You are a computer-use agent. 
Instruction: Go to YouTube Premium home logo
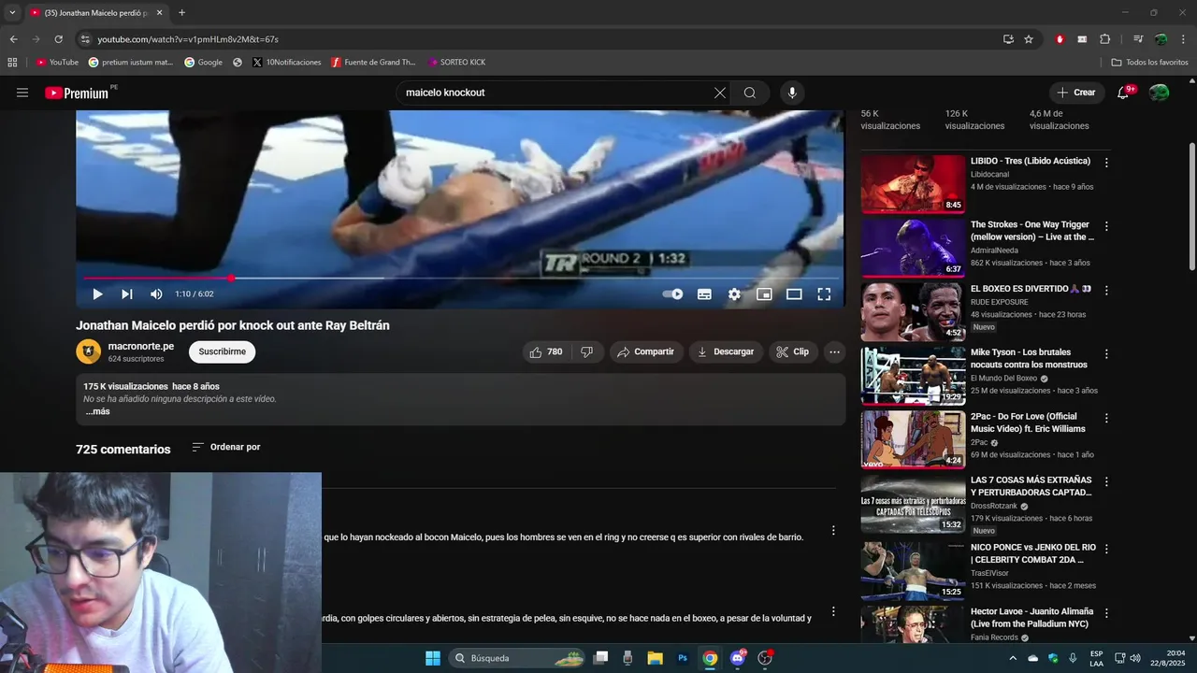pyautogui.click(x=79, y=93)
